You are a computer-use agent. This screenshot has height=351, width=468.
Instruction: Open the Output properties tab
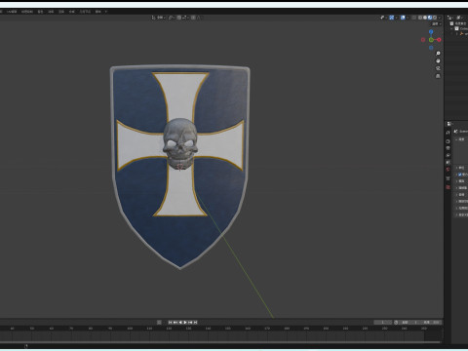point(448,148)
